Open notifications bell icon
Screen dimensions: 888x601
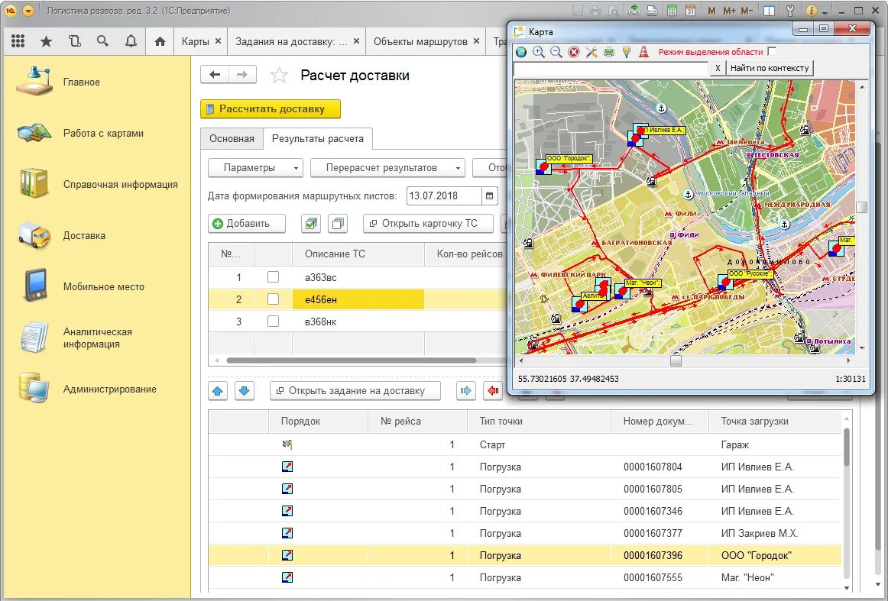tap(131, 40)
